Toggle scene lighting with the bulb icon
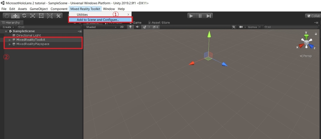 130,27
